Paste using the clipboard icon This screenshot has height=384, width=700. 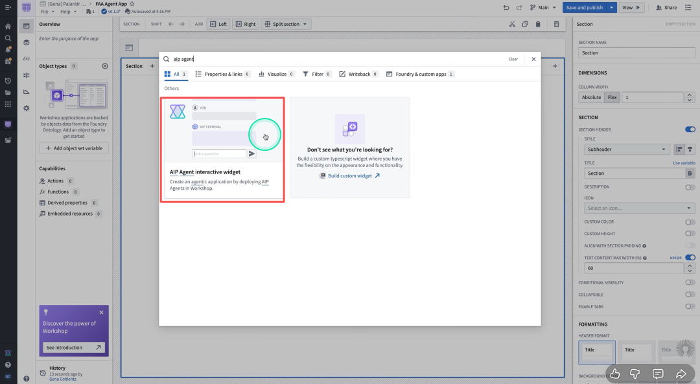click(538, 24)
